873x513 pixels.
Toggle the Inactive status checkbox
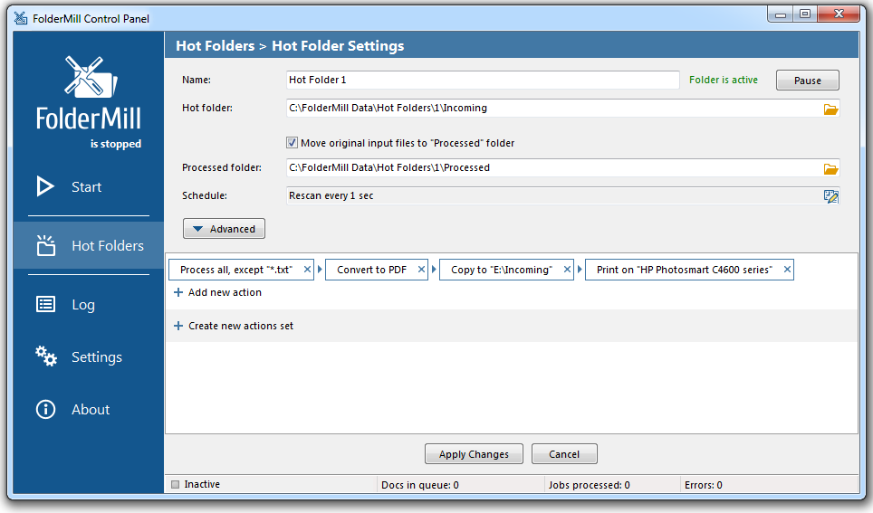click(176, 485)
